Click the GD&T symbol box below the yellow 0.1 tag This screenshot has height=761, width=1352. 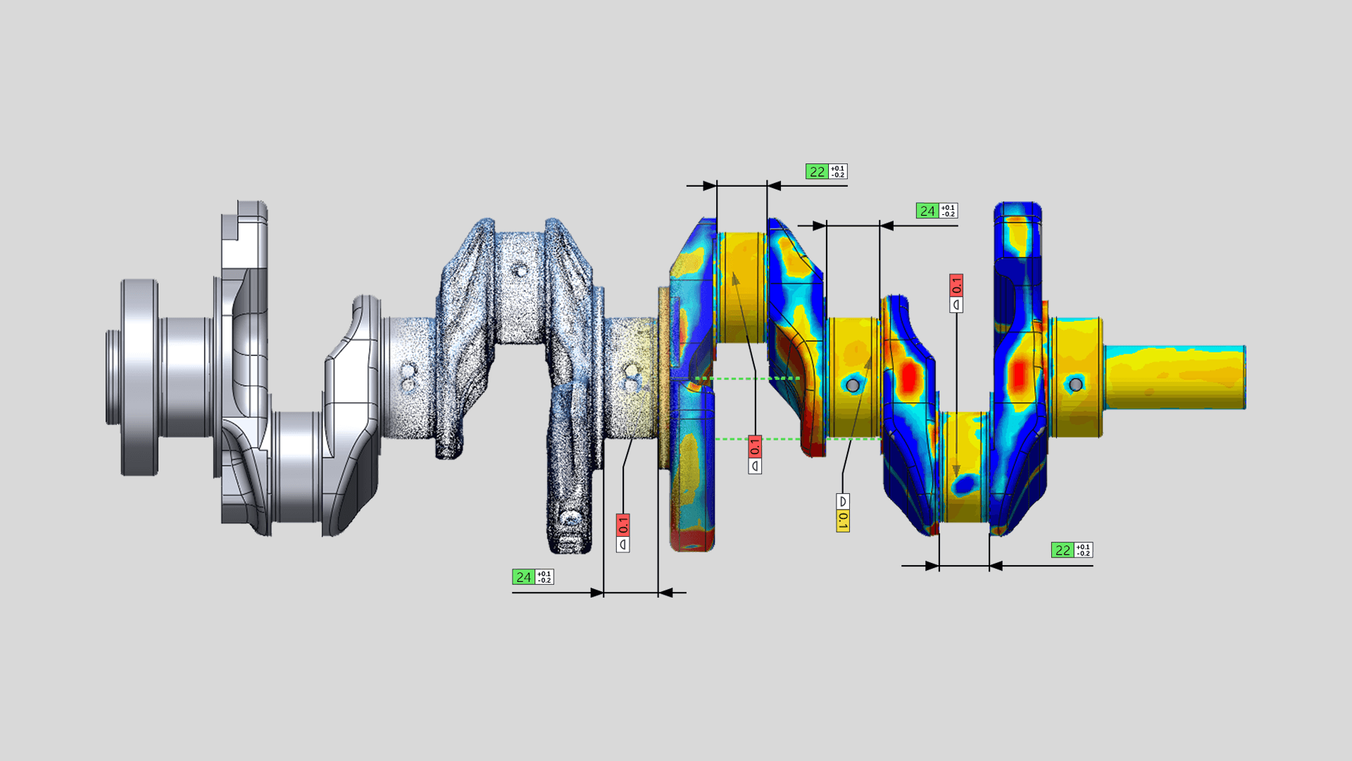[842, 500]
